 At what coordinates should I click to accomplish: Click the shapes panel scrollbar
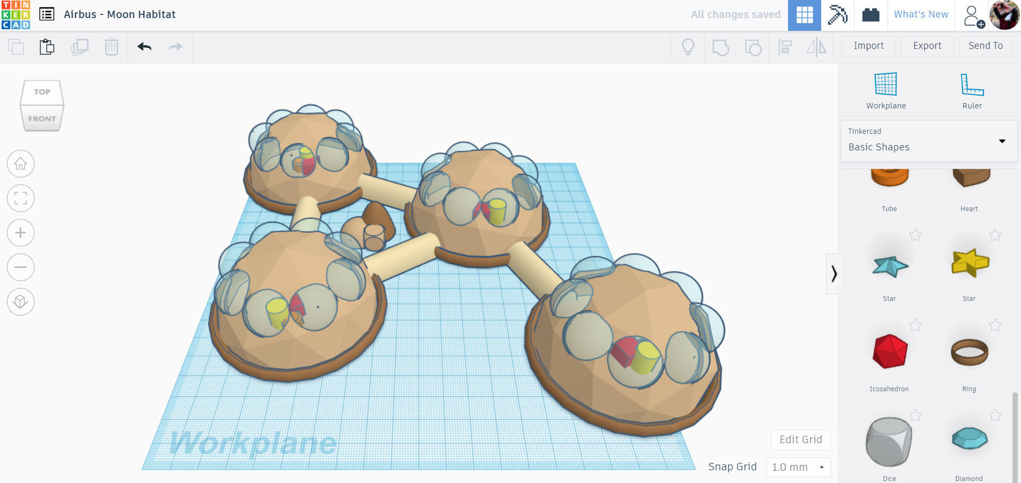1015,437
